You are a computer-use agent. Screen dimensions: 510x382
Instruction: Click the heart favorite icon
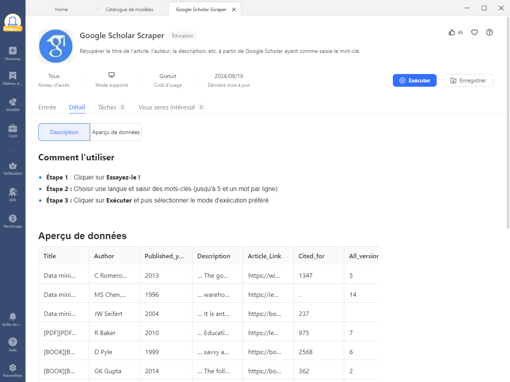475,32
